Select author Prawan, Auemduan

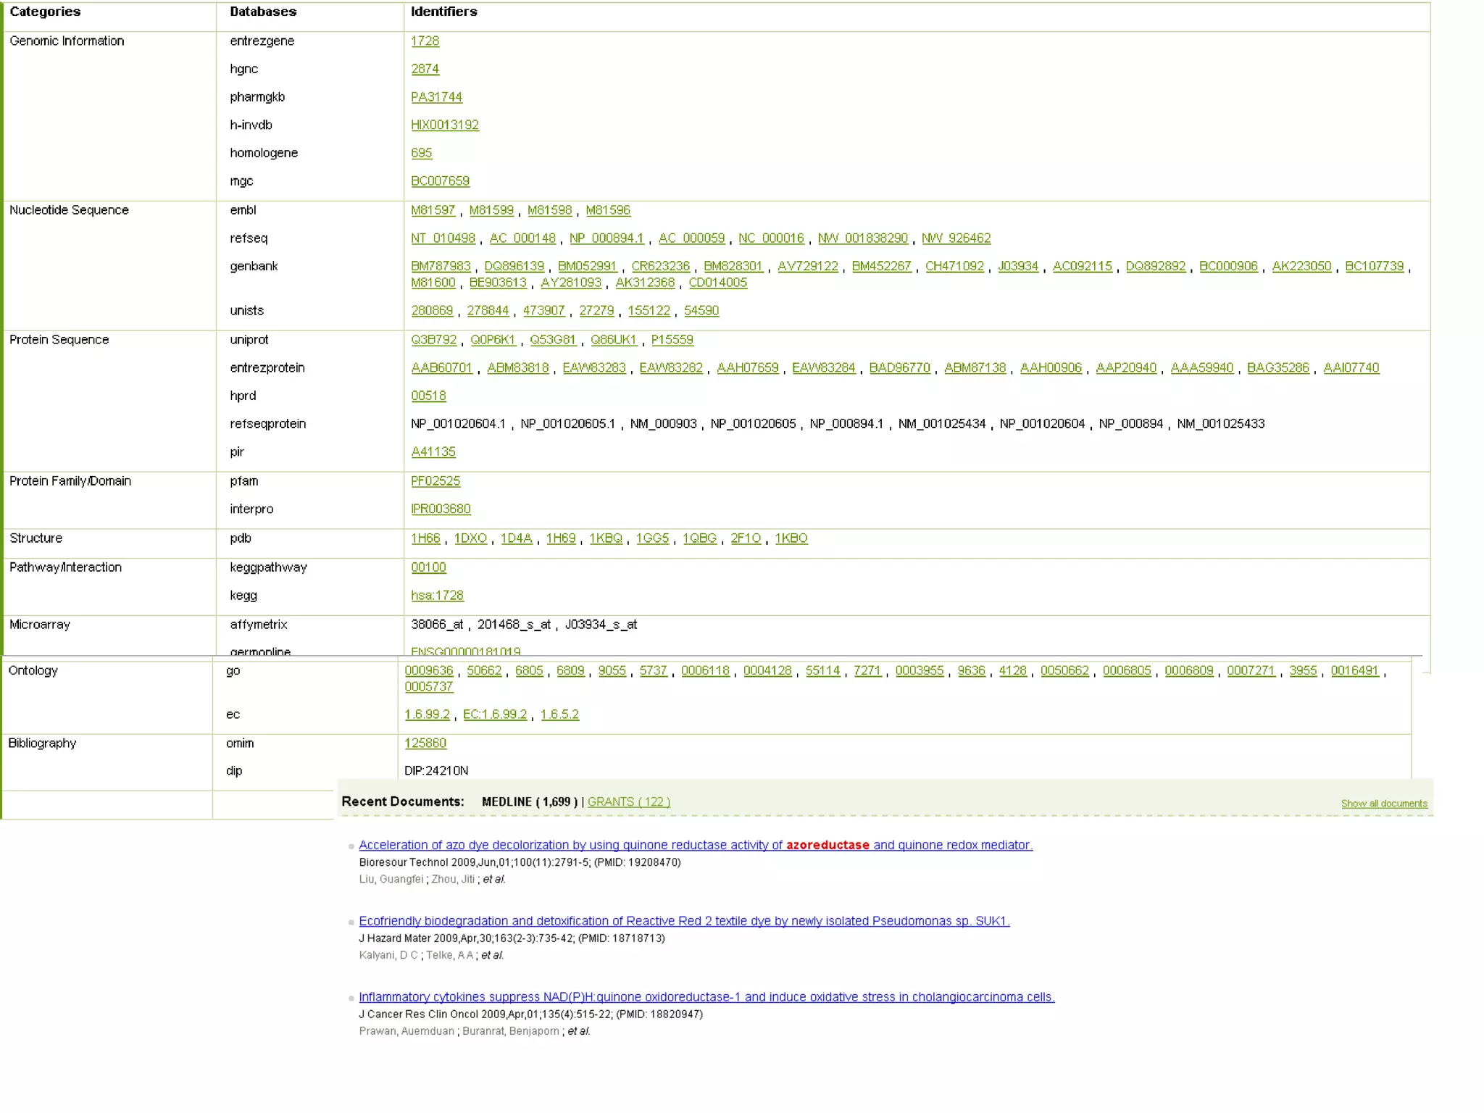pyautogui.click(x=407, y=1032)
